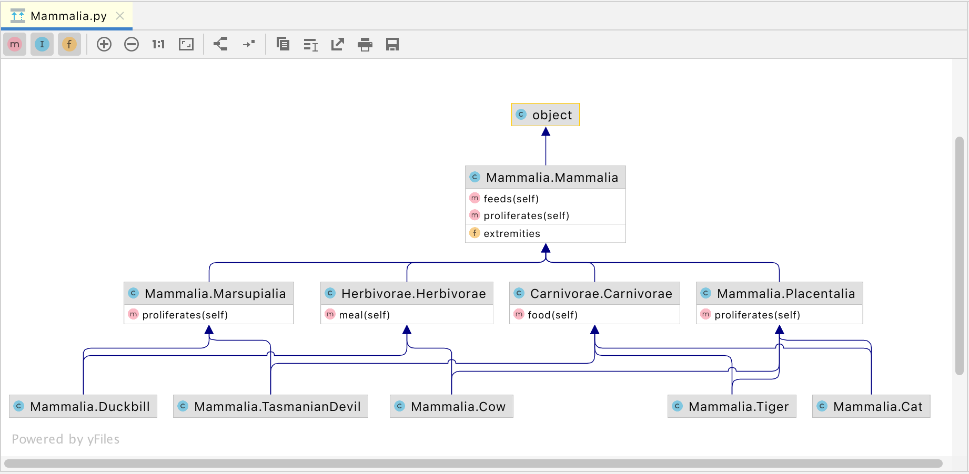
Task: Apply current layout to the diagram
Action: click(310, 44)
